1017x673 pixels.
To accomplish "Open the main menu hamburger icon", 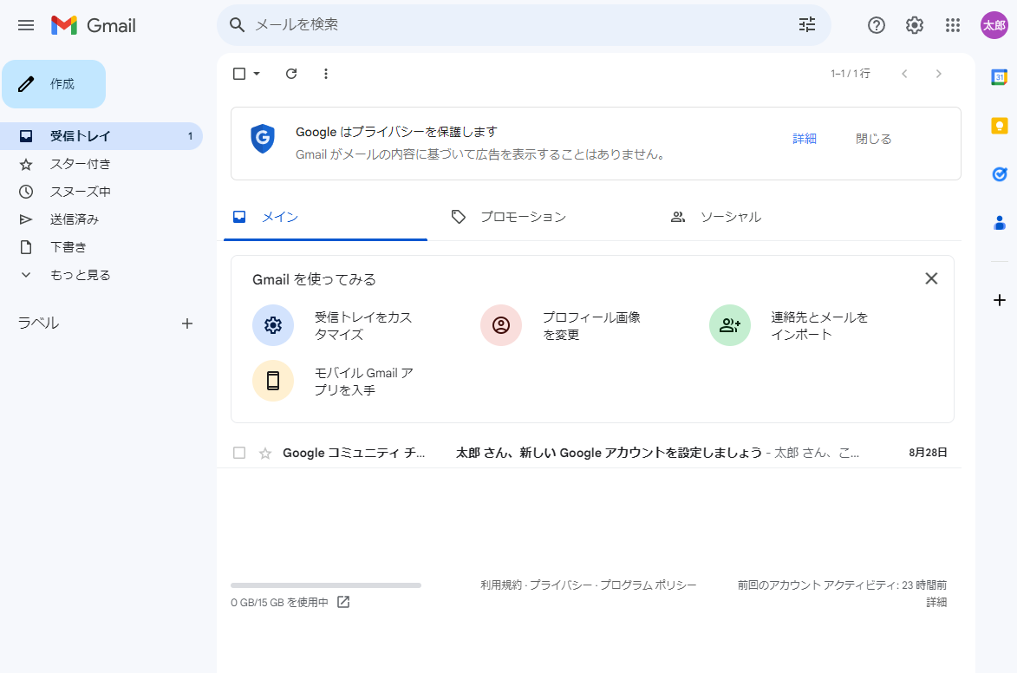I will [x=26, y=25].
